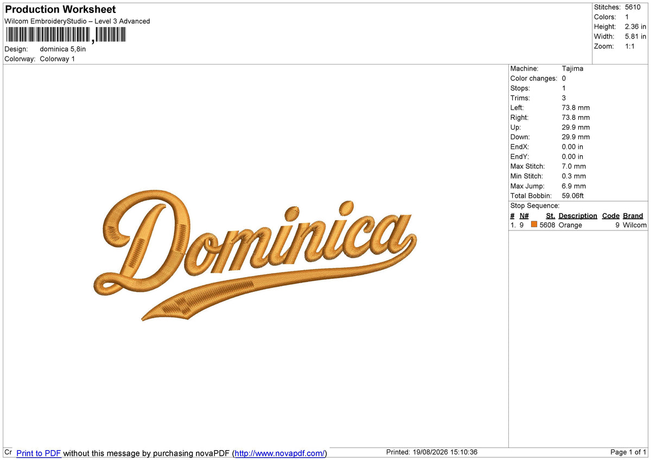Select the Min Stitch value 0.3 mm

click(574, 176)
